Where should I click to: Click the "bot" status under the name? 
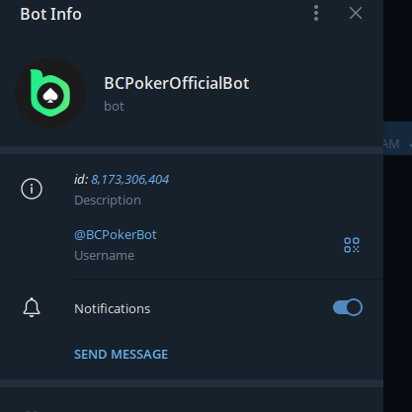114,106
